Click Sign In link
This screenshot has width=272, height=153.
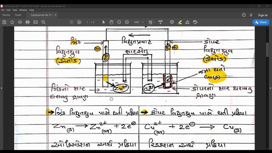[x=263, y=15]
